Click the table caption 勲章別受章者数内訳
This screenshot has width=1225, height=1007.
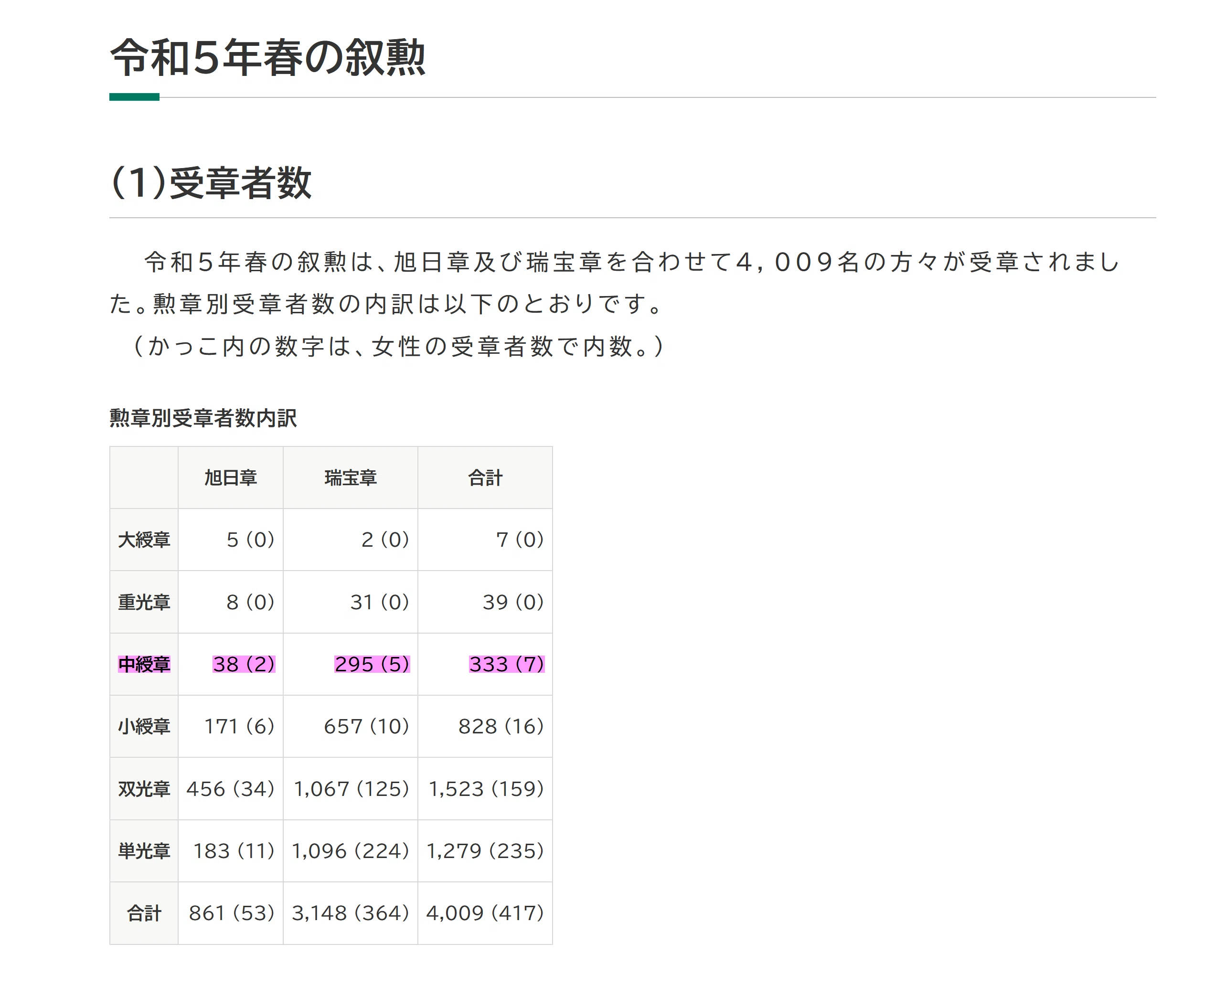click(x=203, y=418)
